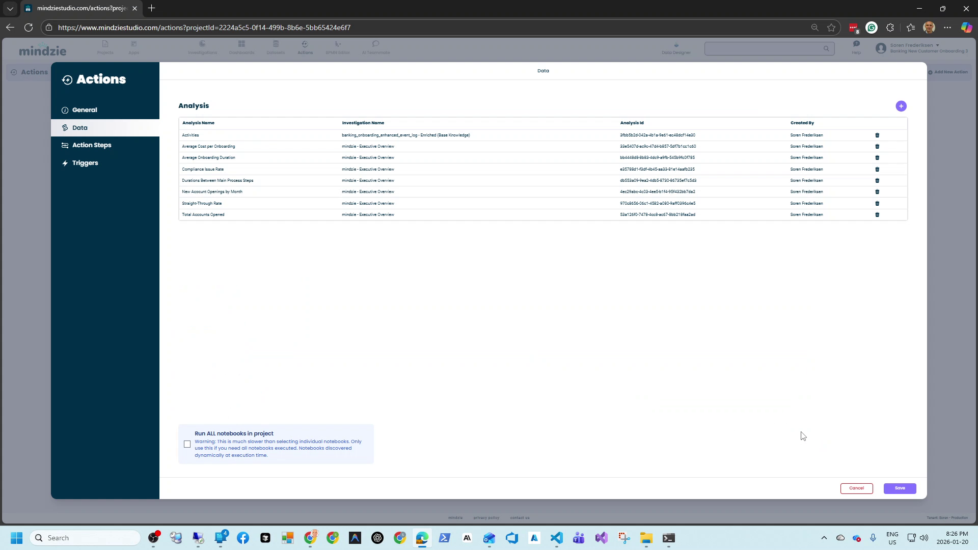The image size is (978, 550).
Task: Delete Total Accounts Opened analysis
Action: 877,215
